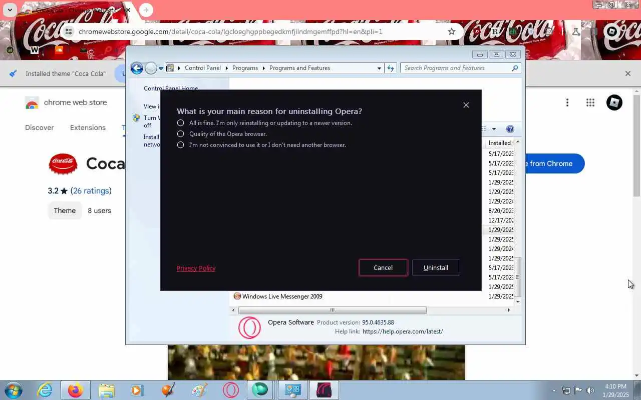This screenshot has width=641, height=400.
Task: Open Chrome Labs flask icon in toolbar
Action: (x=576, y=31)
